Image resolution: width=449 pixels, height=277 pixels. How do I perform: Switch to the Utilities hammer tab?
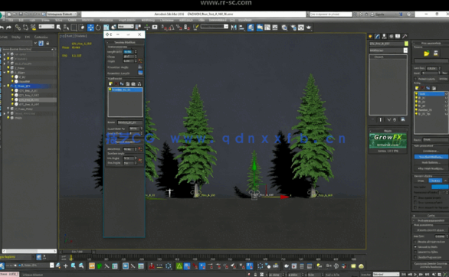point(405,36)
